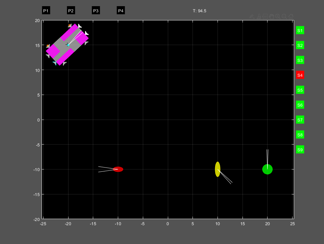Select the P4 button
This screenshot has height=244, width=324.
click(121, 10)
